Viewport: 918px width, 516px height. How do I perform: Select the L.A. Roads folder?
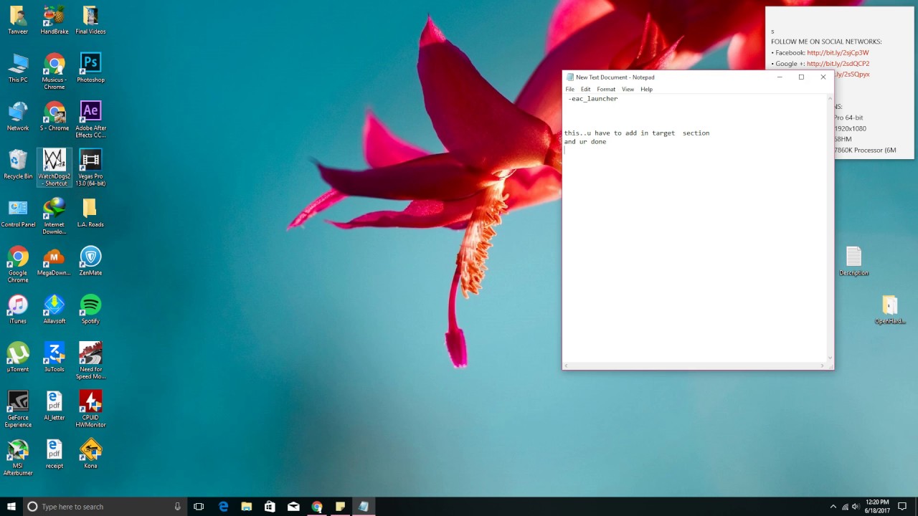pyautogui.click(x=90, y=213)
